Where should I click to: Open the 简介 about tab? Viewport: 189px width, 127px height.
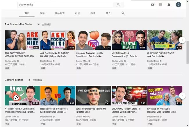click(x=108, y=13)
